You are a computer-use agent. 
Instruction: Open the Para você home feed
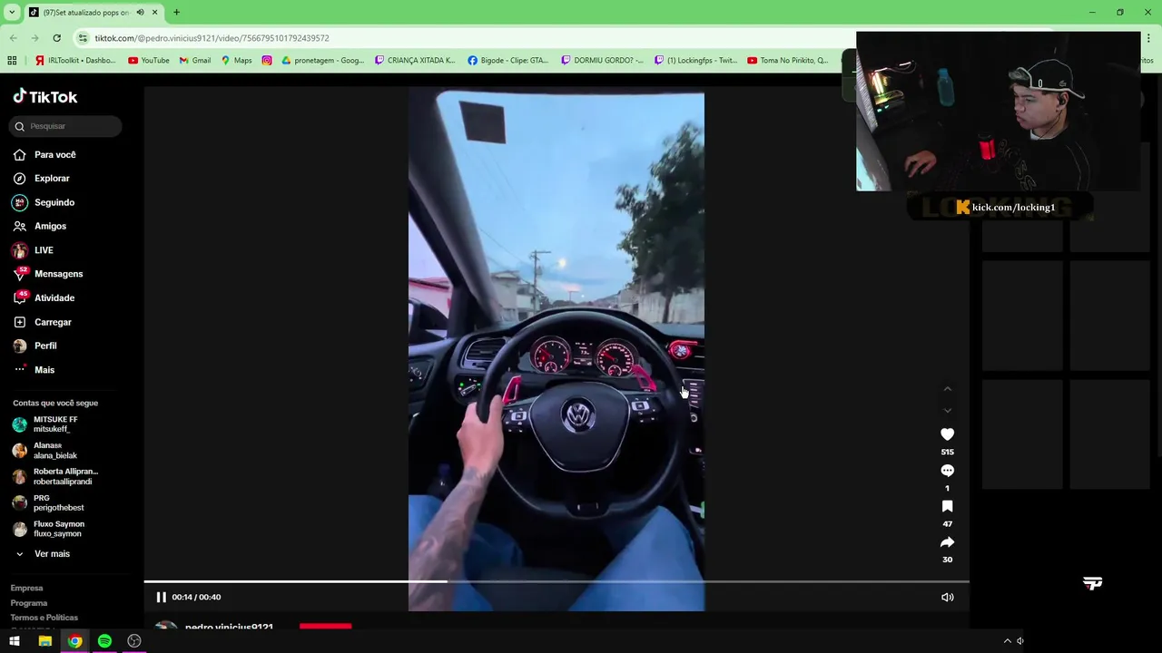(x=44, y=155)
